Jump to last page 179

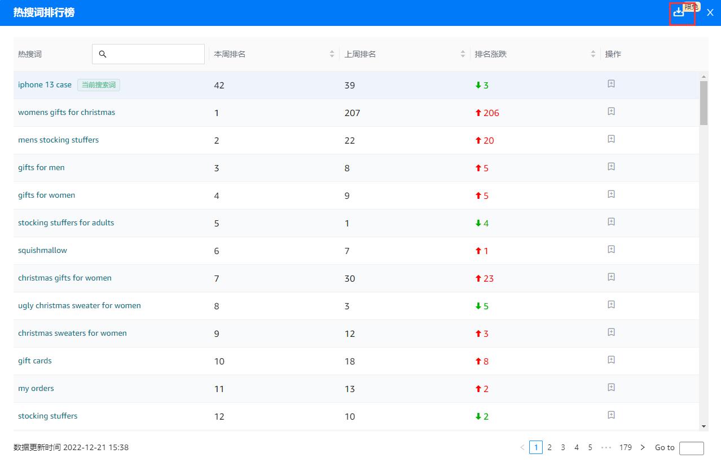625,447
